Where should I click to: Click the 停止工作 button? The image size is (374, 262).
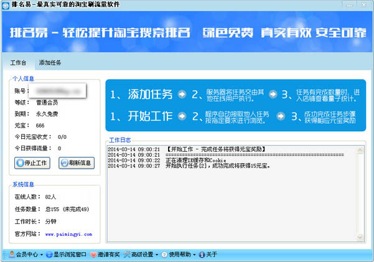(x=32, y=163)
